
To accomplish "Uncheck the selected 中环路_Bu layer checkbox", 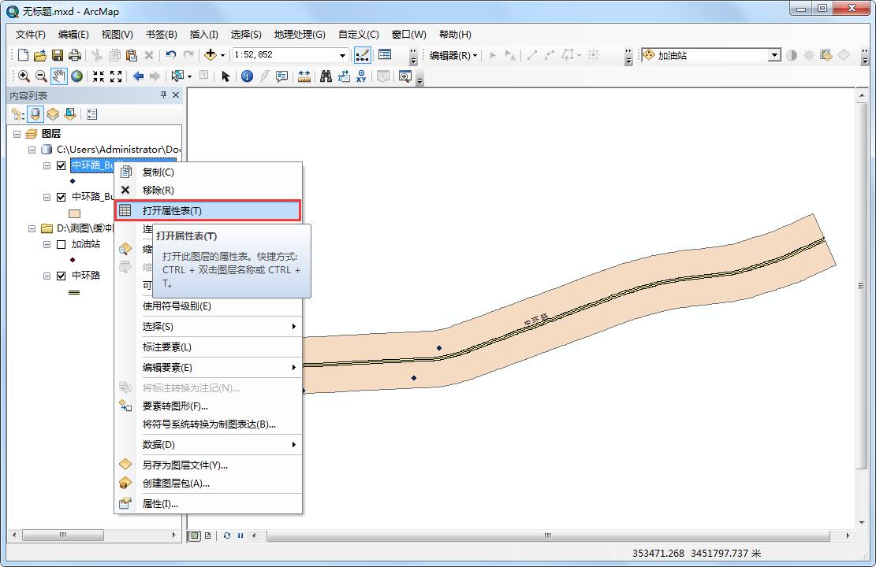I will point(62,165).
